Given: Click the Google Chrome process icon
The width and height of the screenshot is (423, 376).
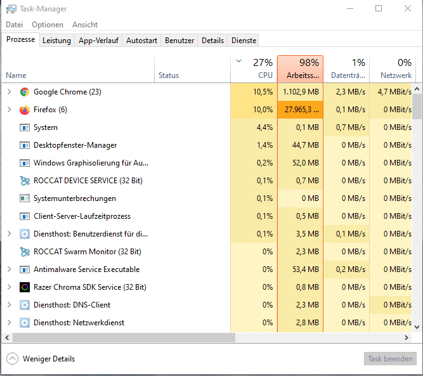Looking at the screenshot, I should point(25,92).
